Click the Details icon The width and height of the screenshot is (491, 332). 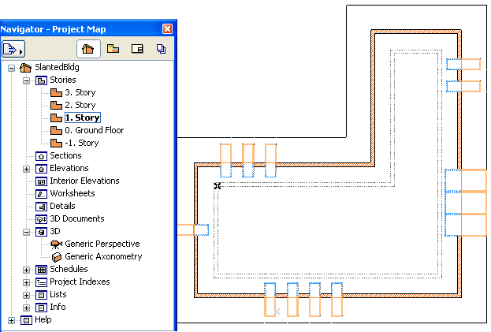[41, 207]
